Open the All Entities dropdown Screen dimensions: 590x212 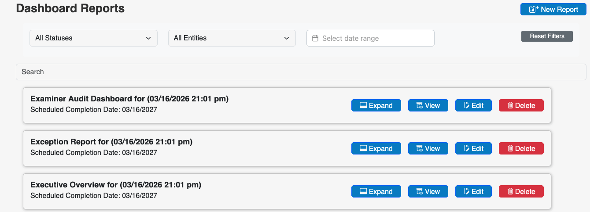click(232, 38)
